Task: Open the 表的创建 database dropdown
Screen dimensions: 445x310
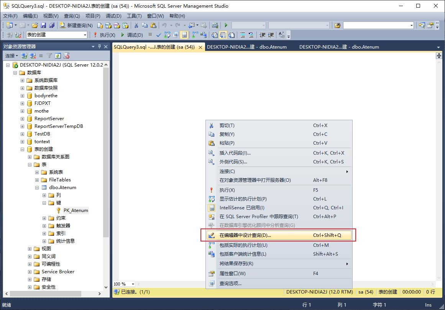Action: [x=85, y=35]
